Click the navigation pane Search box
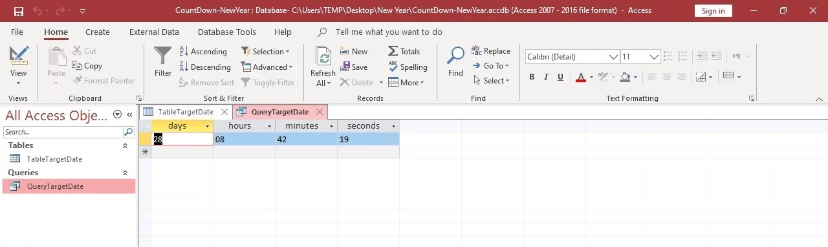This screenshot has height=247, width=828. (63, 132)
